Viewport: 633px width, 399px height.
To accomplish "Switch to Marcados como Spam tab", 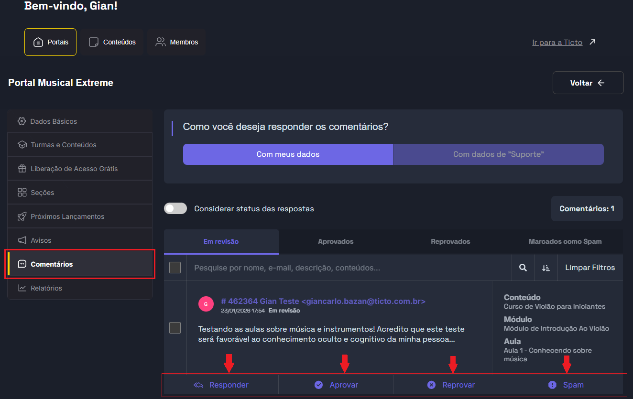I will click(565, 242).
